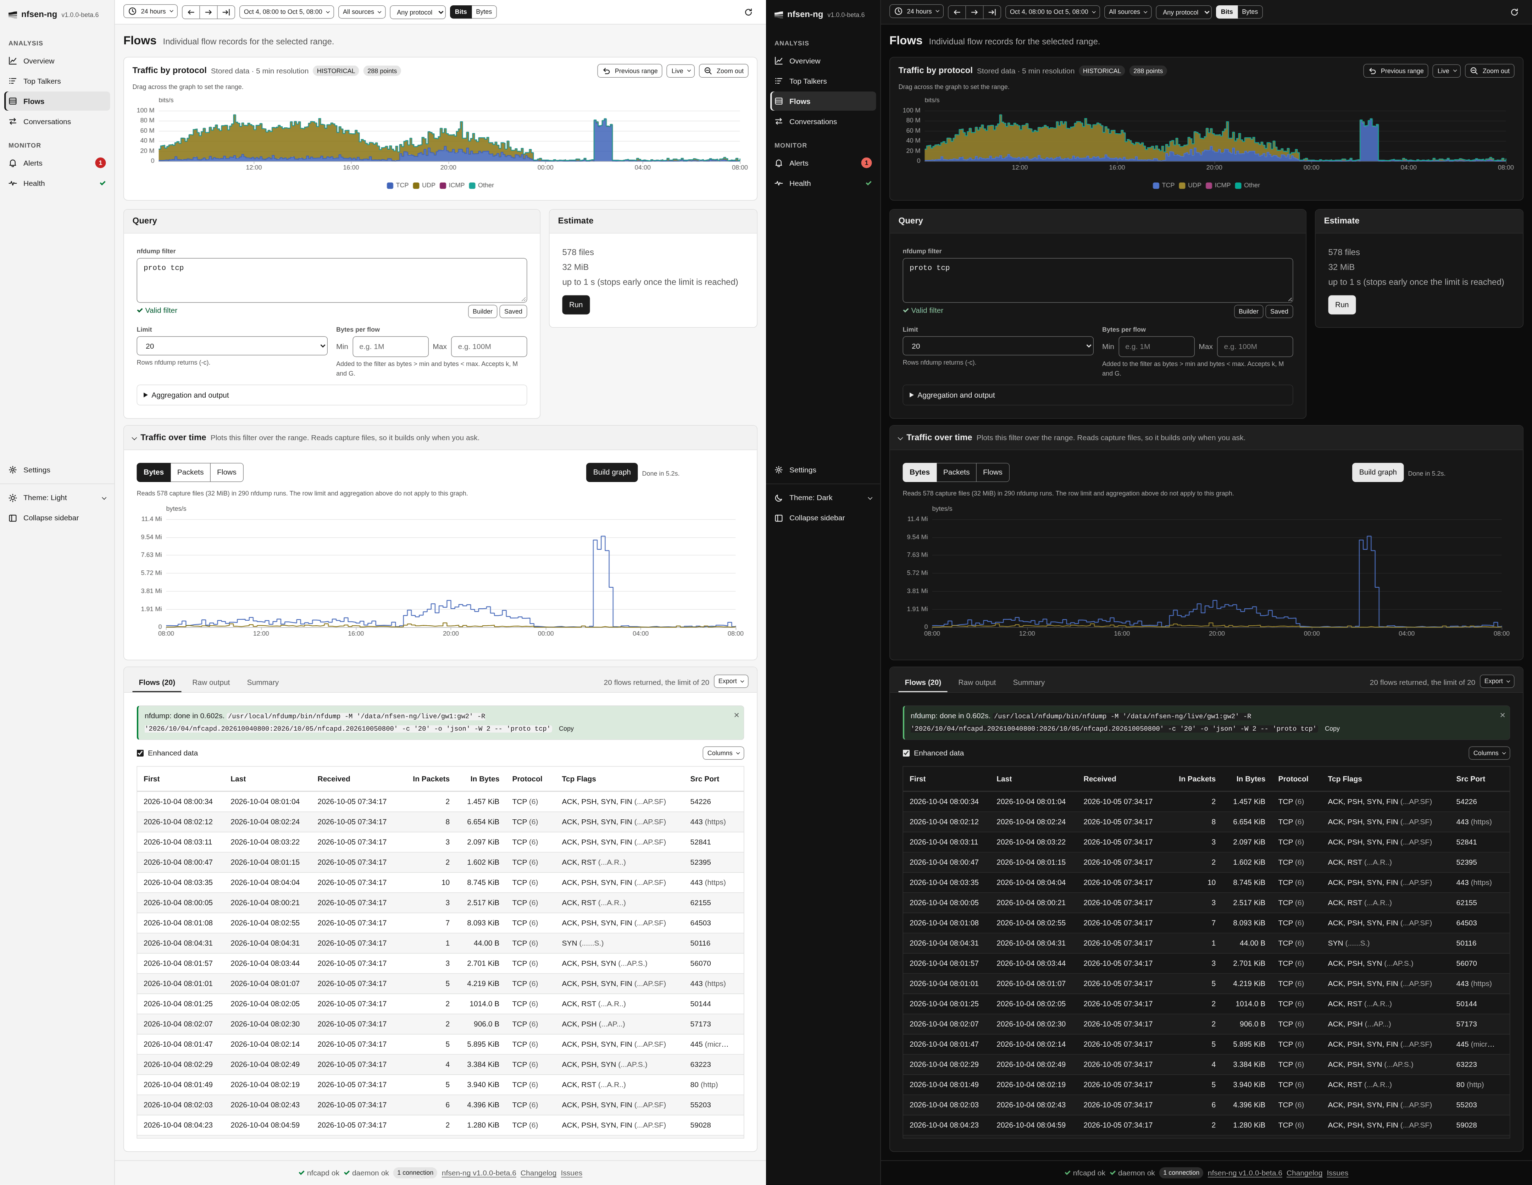Switch units to Bytes in light toolbar

pyautogui.click(x=484, y=12)
